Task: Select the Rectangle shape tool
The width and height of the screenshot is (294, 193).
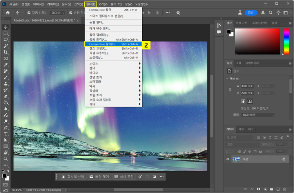Action: [x=5, y=146]
